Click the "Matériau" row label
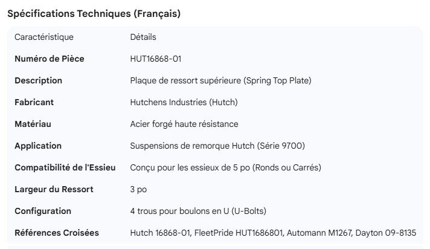 tap(33, 124)
